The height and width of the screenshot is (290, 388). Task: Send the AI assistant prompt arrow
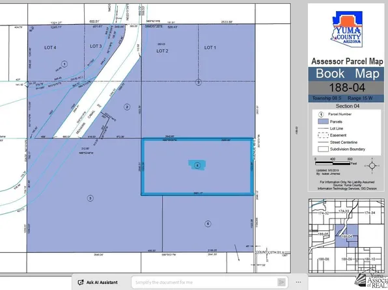click(x=281, y=282)
